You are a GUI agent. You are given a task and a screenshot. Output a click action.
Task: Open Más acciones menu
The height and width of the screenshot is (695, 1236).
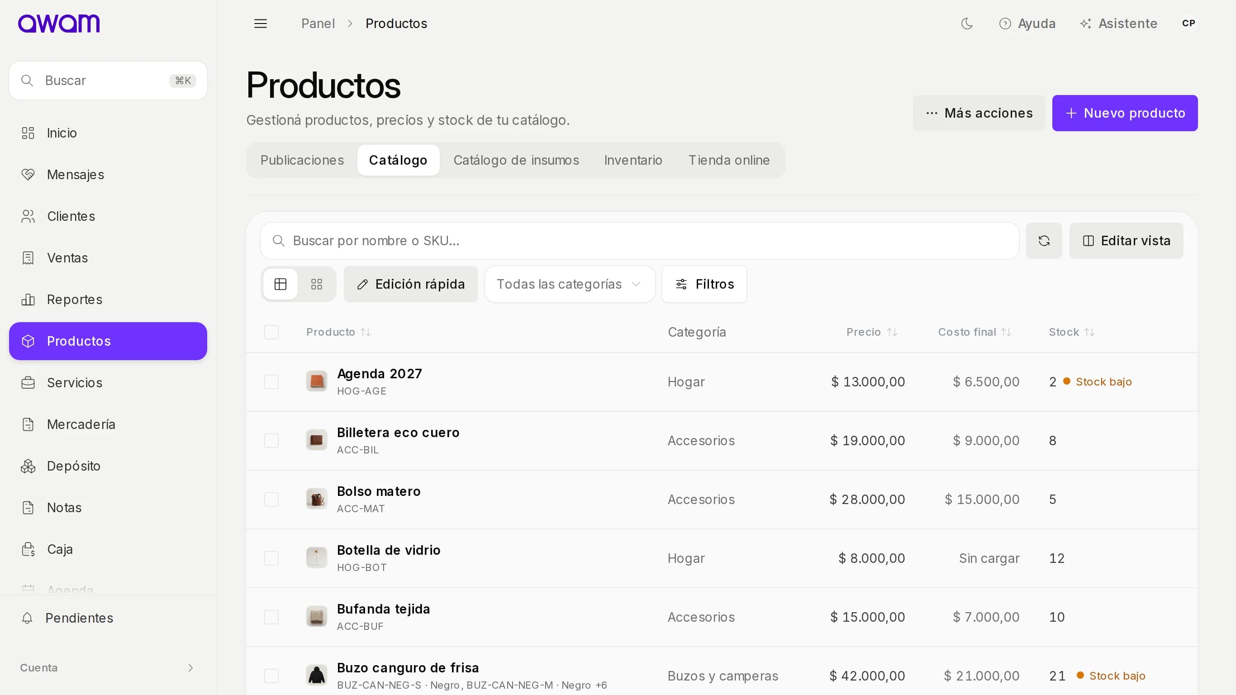pyautogui.click(x=979, y=113)
